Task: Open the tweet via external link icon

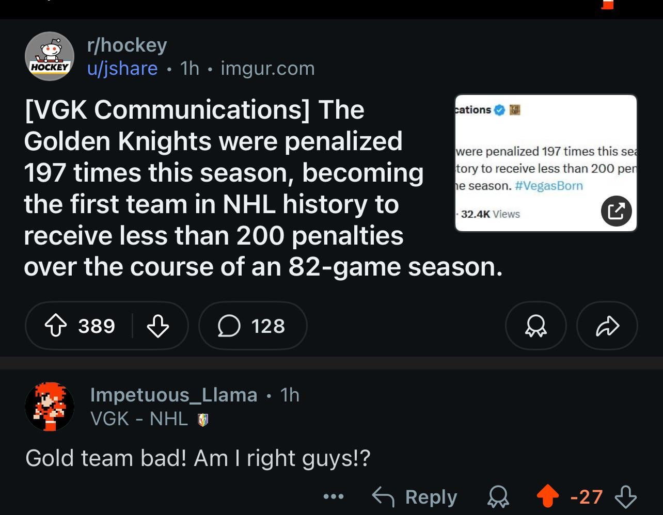Action: [x=617, y=211]
